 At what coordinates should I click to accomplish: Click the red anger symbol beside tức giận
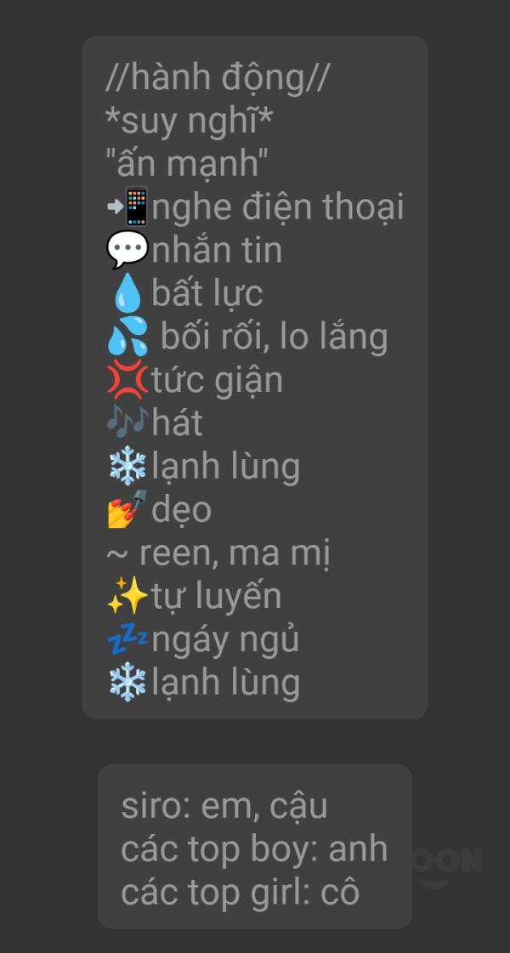point(127,380)
